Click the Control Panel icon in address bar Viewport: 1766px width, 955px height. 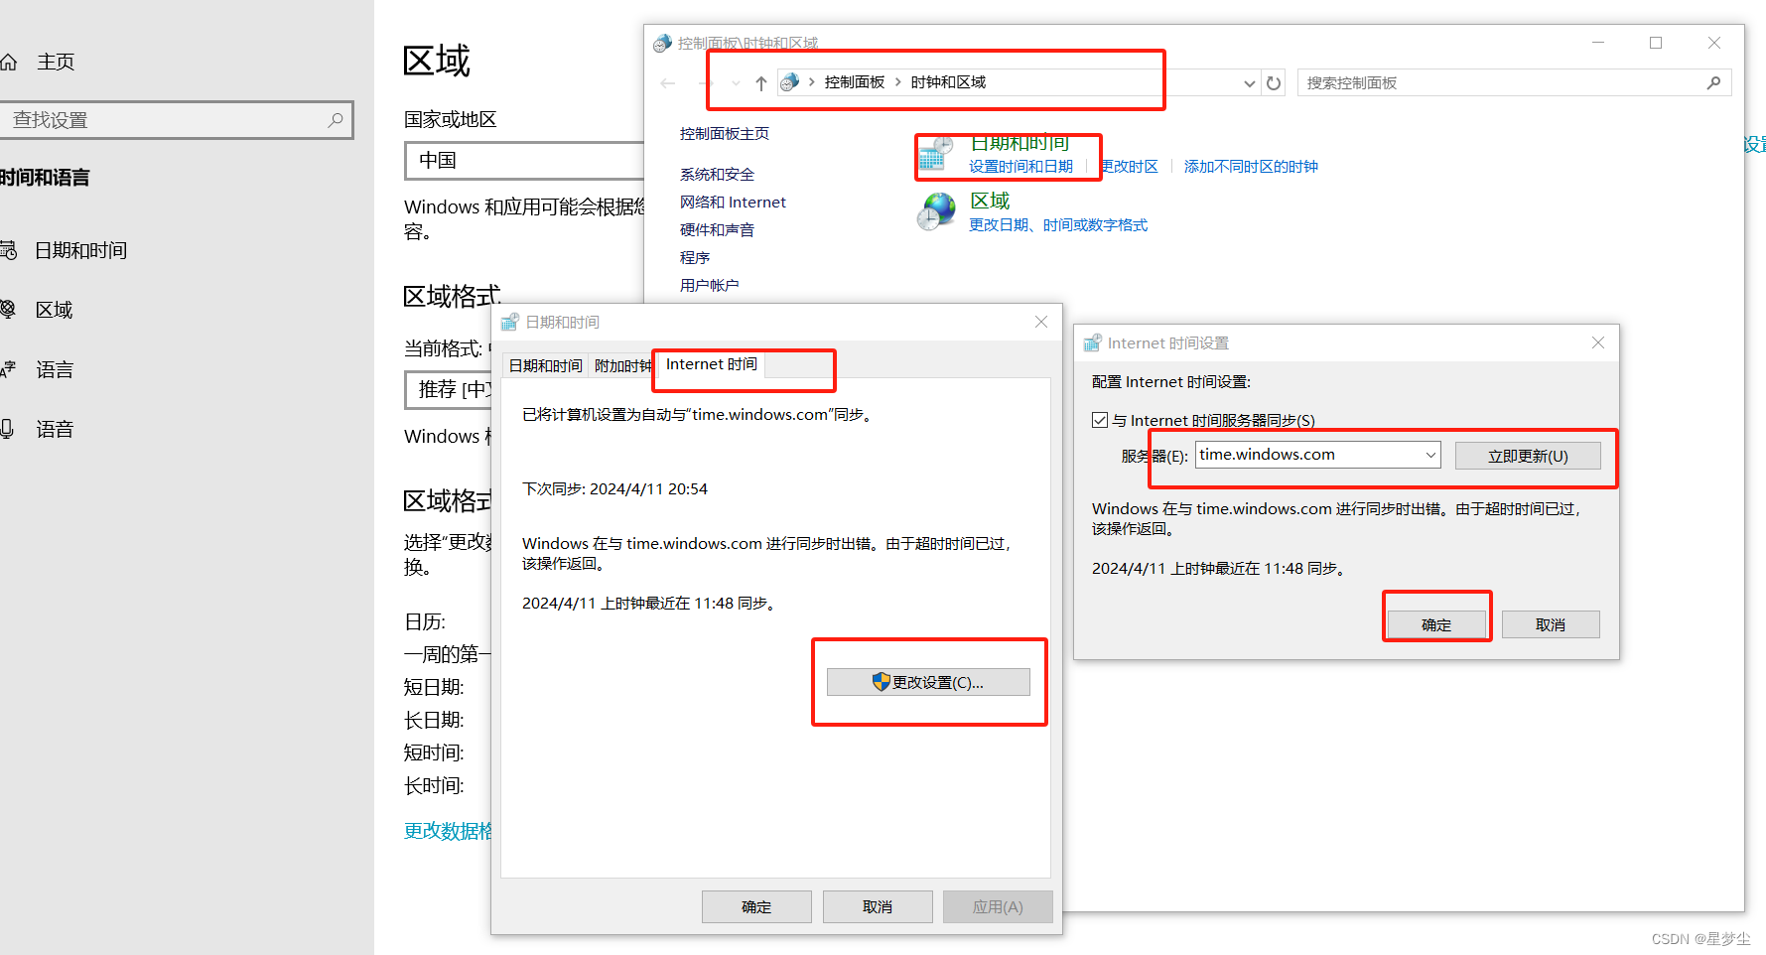click(x=790, y=82)
